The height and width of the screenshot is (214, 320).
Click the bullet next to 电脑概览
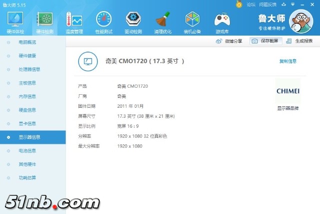pos(8,43)
